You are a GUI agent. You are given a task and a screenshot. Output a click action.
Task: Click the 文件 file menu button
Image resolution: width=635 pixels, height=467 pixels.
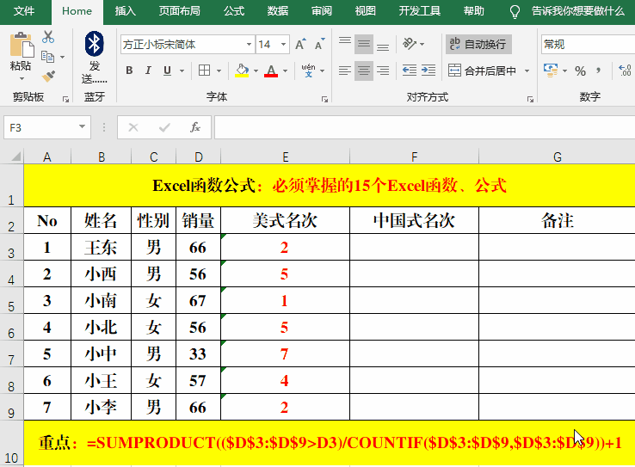pos(24,11)
